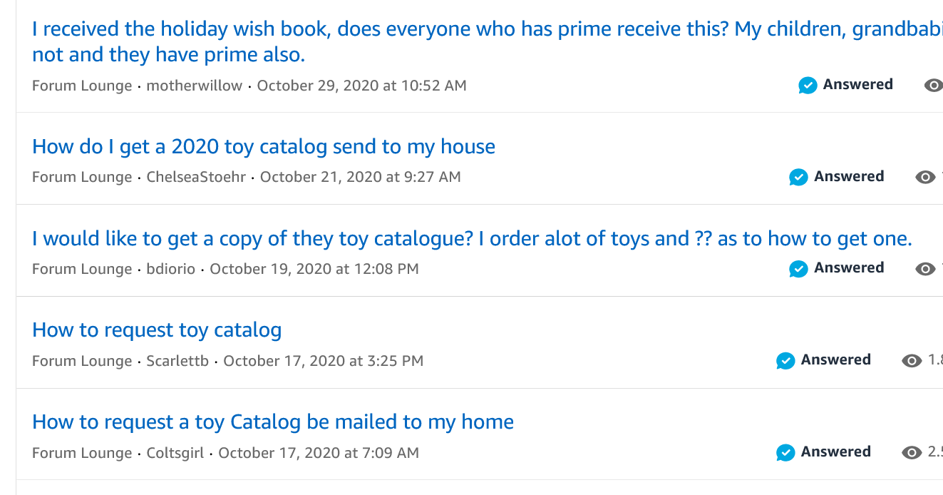Screen dimensions: 943x495
Task: Visit Scarlettb's profile
Action: 177,361
